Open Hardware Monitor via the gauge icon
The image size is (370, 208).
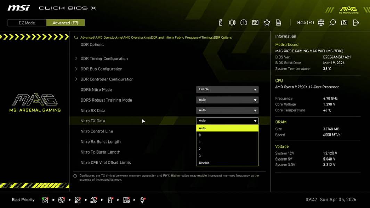(x=244, y=22)
